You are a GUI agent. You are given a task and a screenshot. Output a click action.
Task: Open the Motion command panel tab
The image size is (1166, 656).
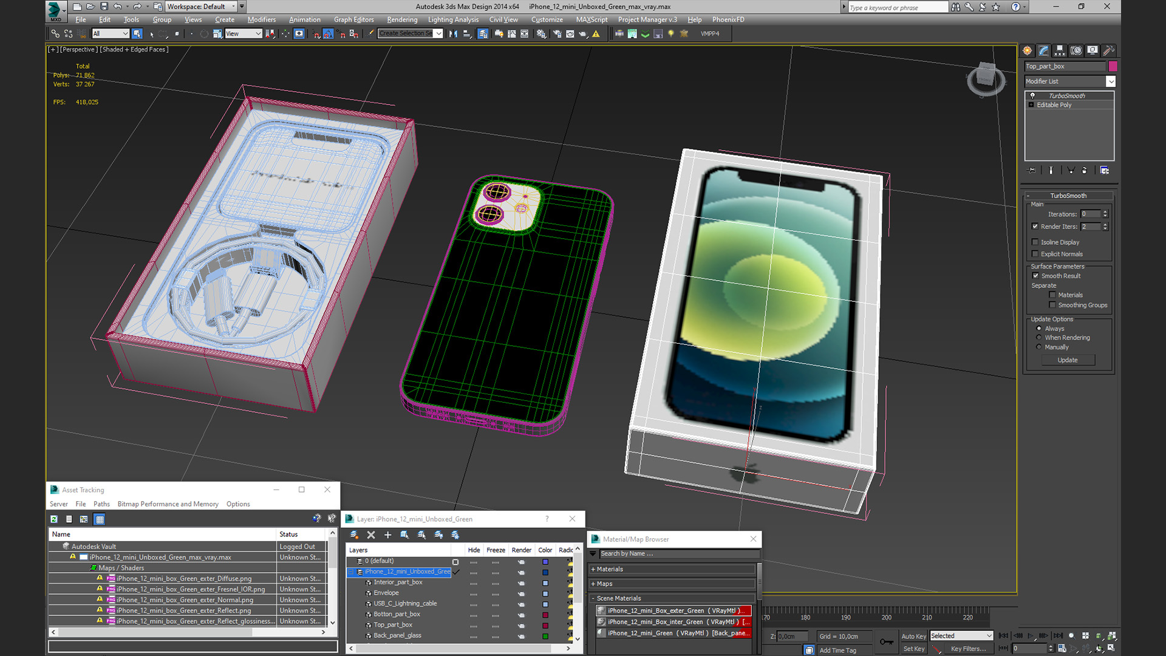click(x=1076, y=50)
